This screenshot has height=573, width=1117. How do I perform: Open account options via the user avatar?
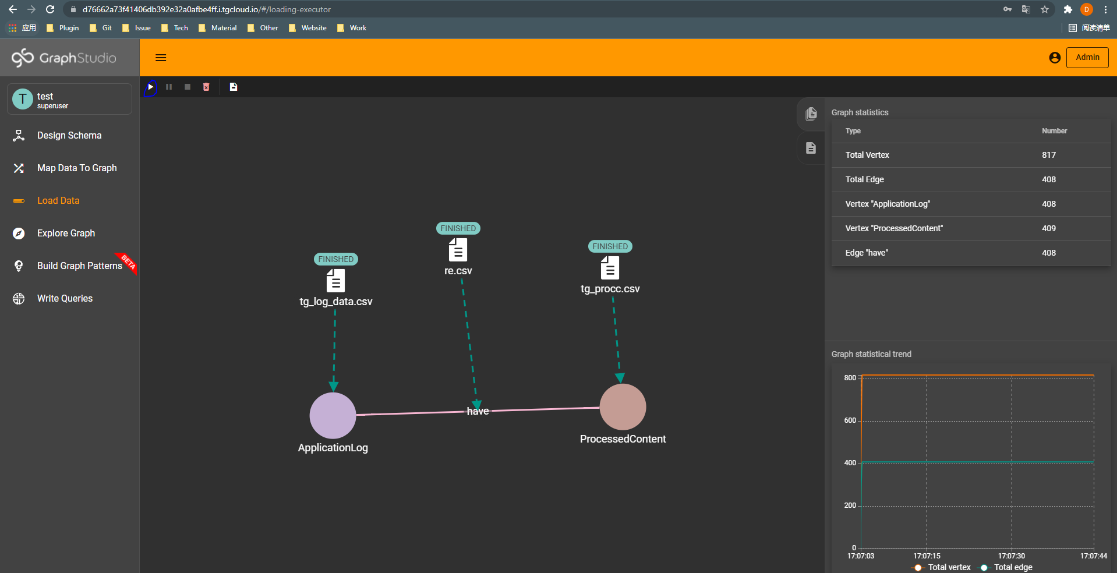tap(1054, 57)
